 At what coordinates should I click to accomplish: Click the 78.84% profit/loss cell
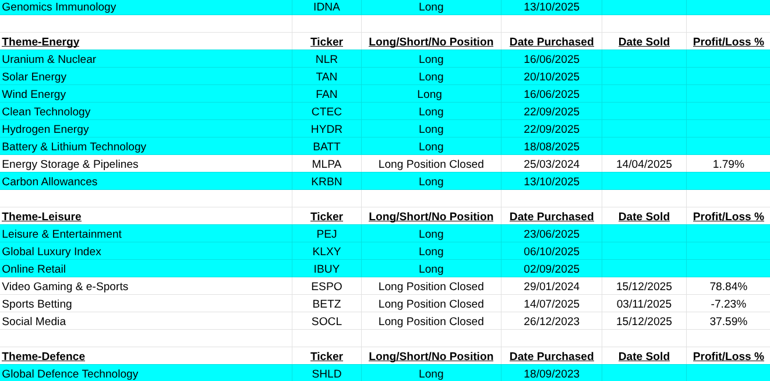728,287
